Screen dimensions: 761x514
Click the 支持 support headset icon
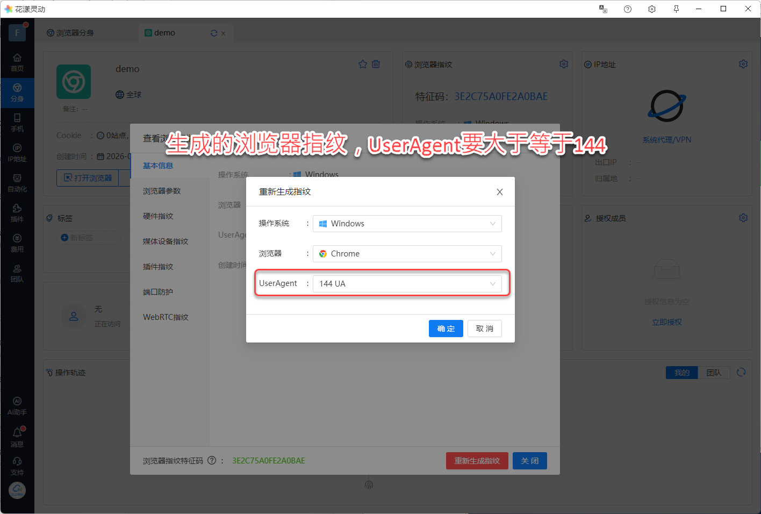[x=17, y=466]
